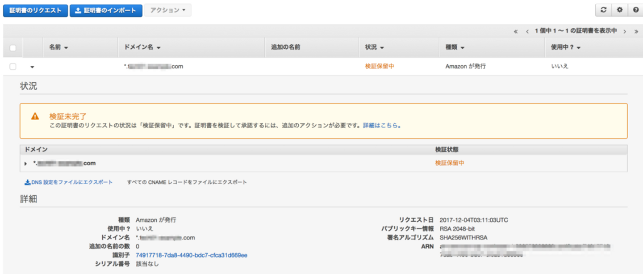
Task: Click 証明書のリクエスト button
Action: click(x=35, y=11)
